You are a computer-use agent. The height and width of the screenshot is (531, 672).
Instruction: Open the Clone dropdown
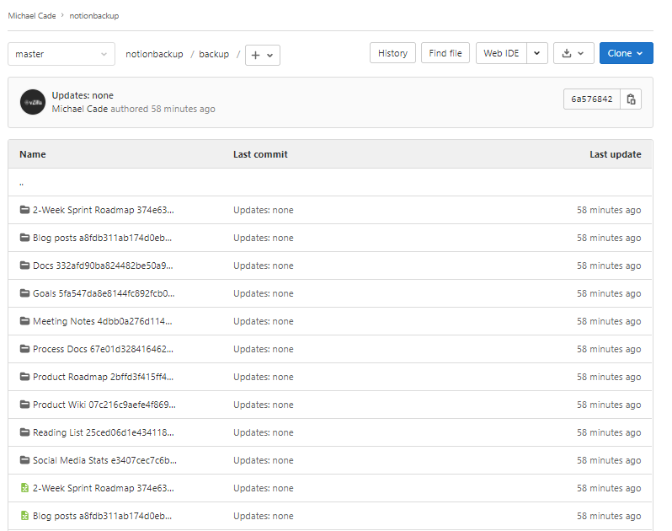tap(626, 53)
